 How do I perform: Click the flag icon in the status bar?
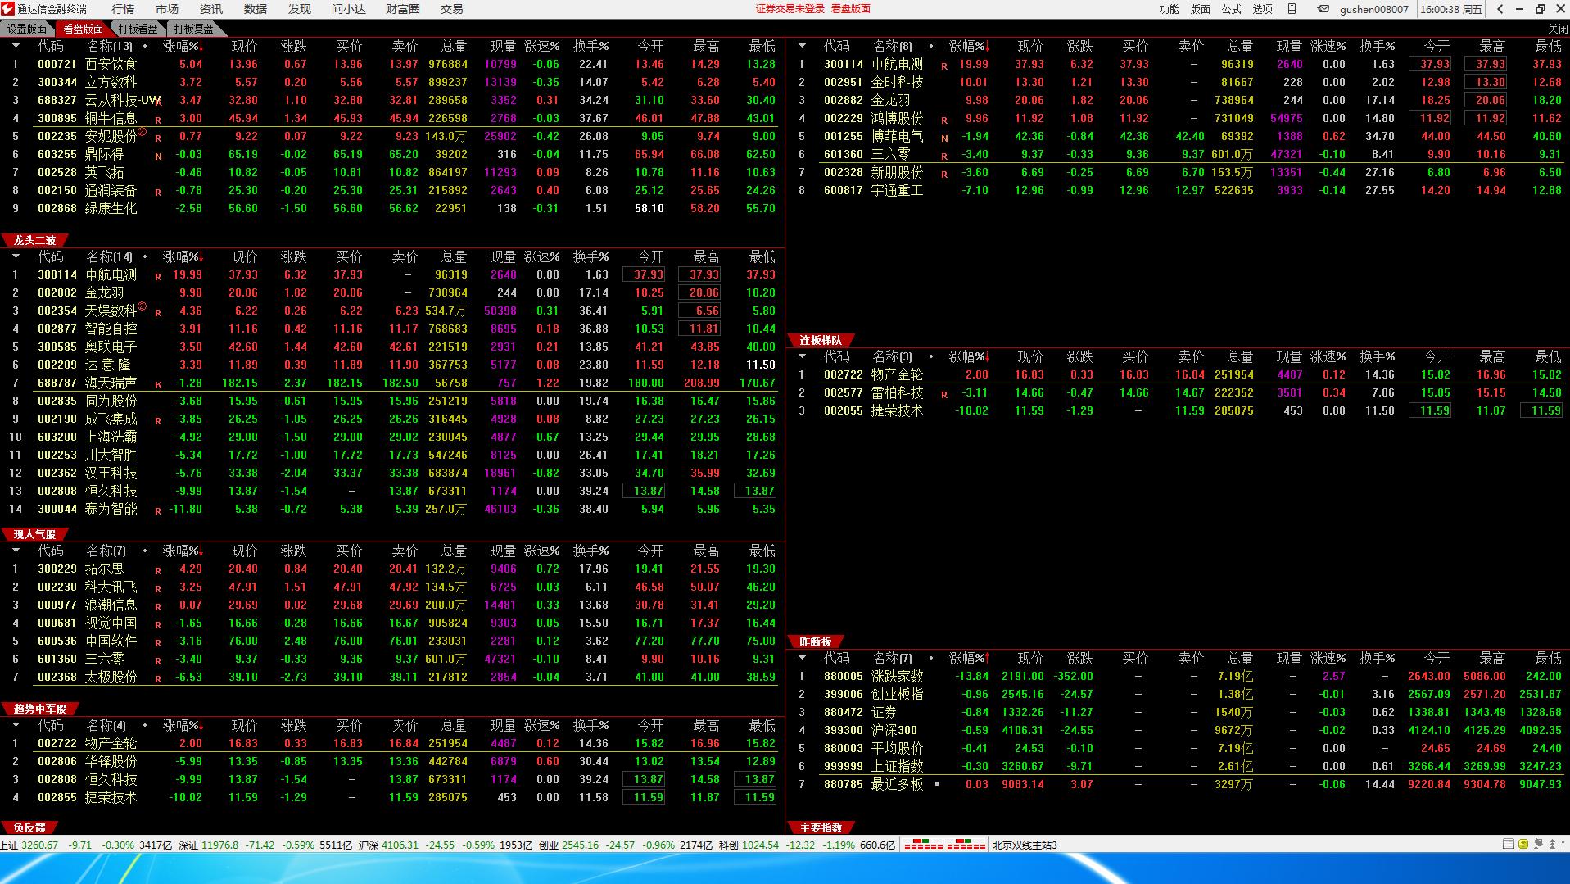coord(1537,844)
